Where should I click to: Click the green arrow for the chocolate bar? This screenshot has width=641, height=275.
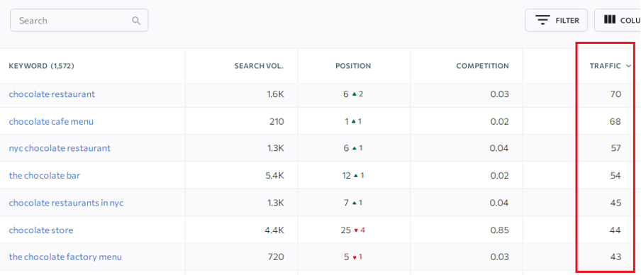pyautogui.click(x=356, y=176)
